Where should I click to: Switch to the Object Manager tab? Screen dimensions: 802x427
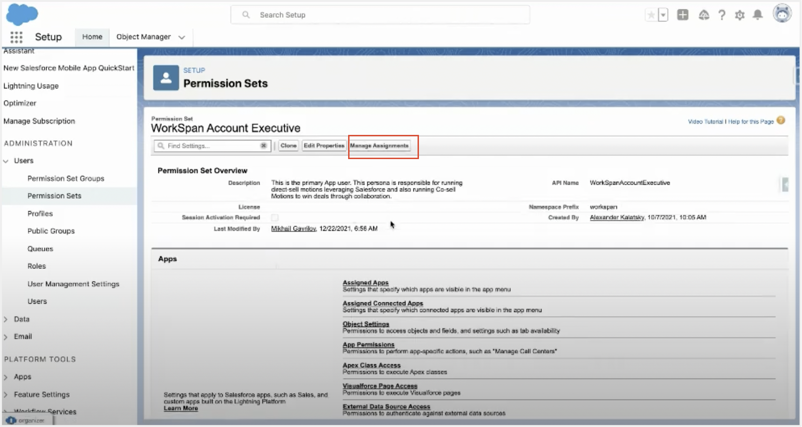click(x=144, y=37)
